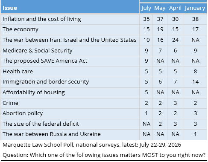The width and height of the screenshot is (208, 162).
Task: Click Medicare & Social Security label
Action: point(38,51)
